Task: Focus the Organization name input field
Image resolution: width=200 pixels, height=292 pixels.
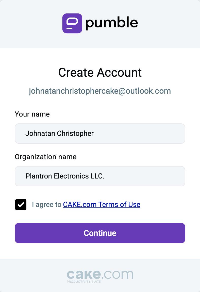Action: pyautogui.click(x=100, y=176)
